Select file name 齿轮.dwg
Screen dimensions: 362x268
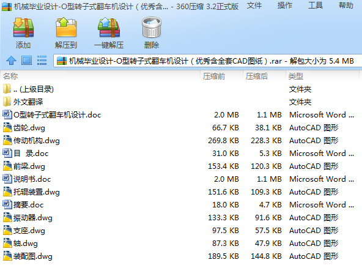point(29,128)
